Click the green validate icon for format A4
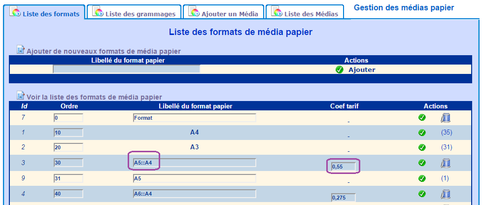 point(422,133)
